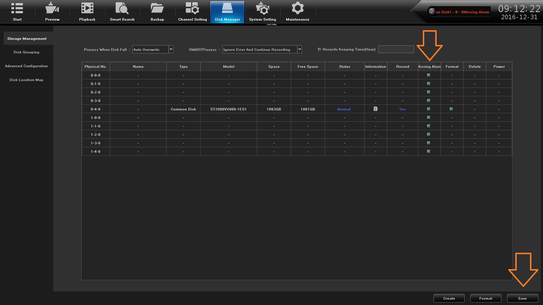
Task: Toggle Missing Alarm for disk 1-3-0
Action: (x=428, y=143)
